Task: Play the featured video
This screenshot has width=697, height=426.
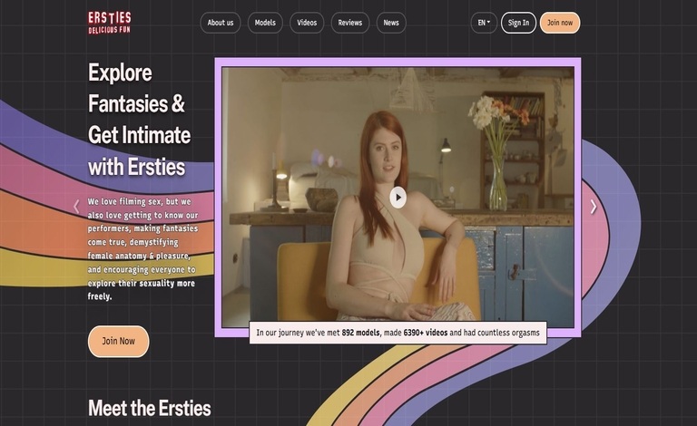Action: click(398, 197)
